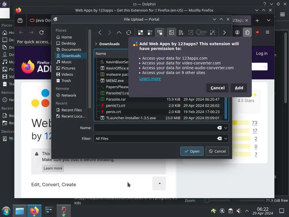Open Firefox application menu

tap(268, 32)
